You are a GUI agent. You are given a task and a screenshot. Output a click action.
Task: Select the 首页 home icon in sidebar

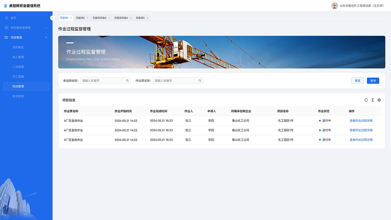7,18
